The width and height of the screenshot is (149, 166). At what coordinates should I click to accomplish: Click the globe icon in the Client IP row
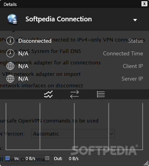click(10, 66)
